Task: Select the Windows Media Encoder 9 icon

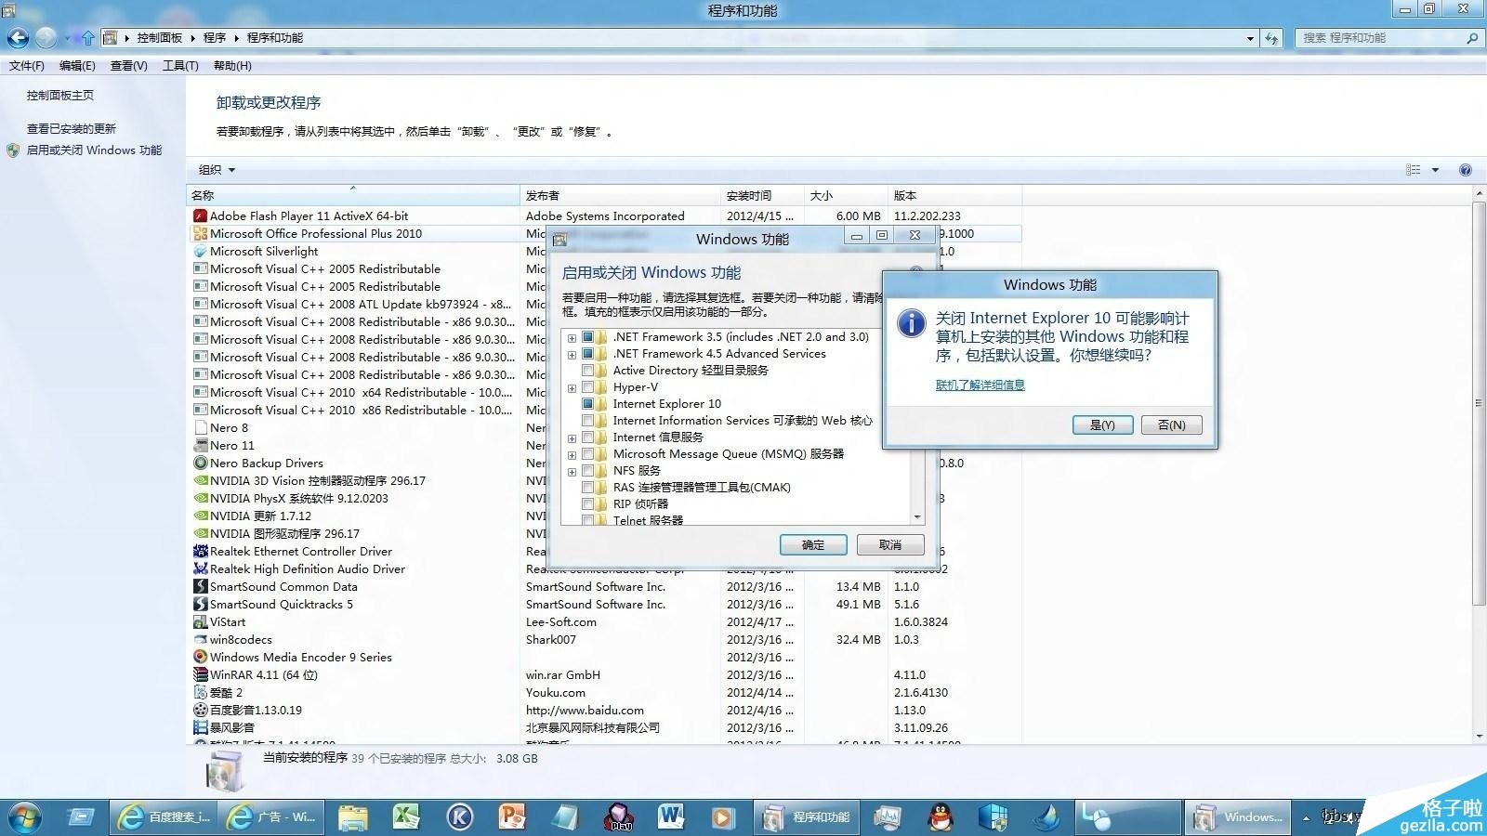Action: click(200, 657)
